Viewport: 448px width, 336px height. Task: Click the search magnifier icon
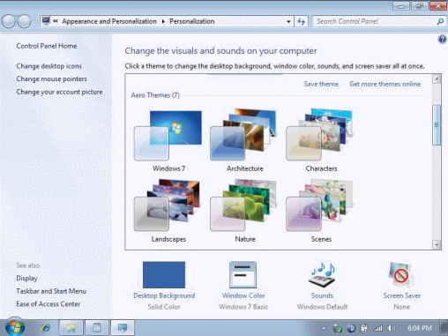(440, 21)
